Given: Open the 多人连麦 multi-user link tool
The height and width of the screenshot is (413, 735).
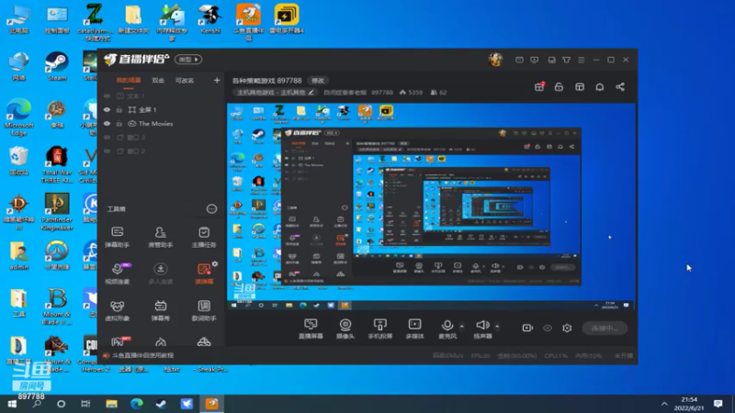Looking at the screenshot, I should click(160, 273).
